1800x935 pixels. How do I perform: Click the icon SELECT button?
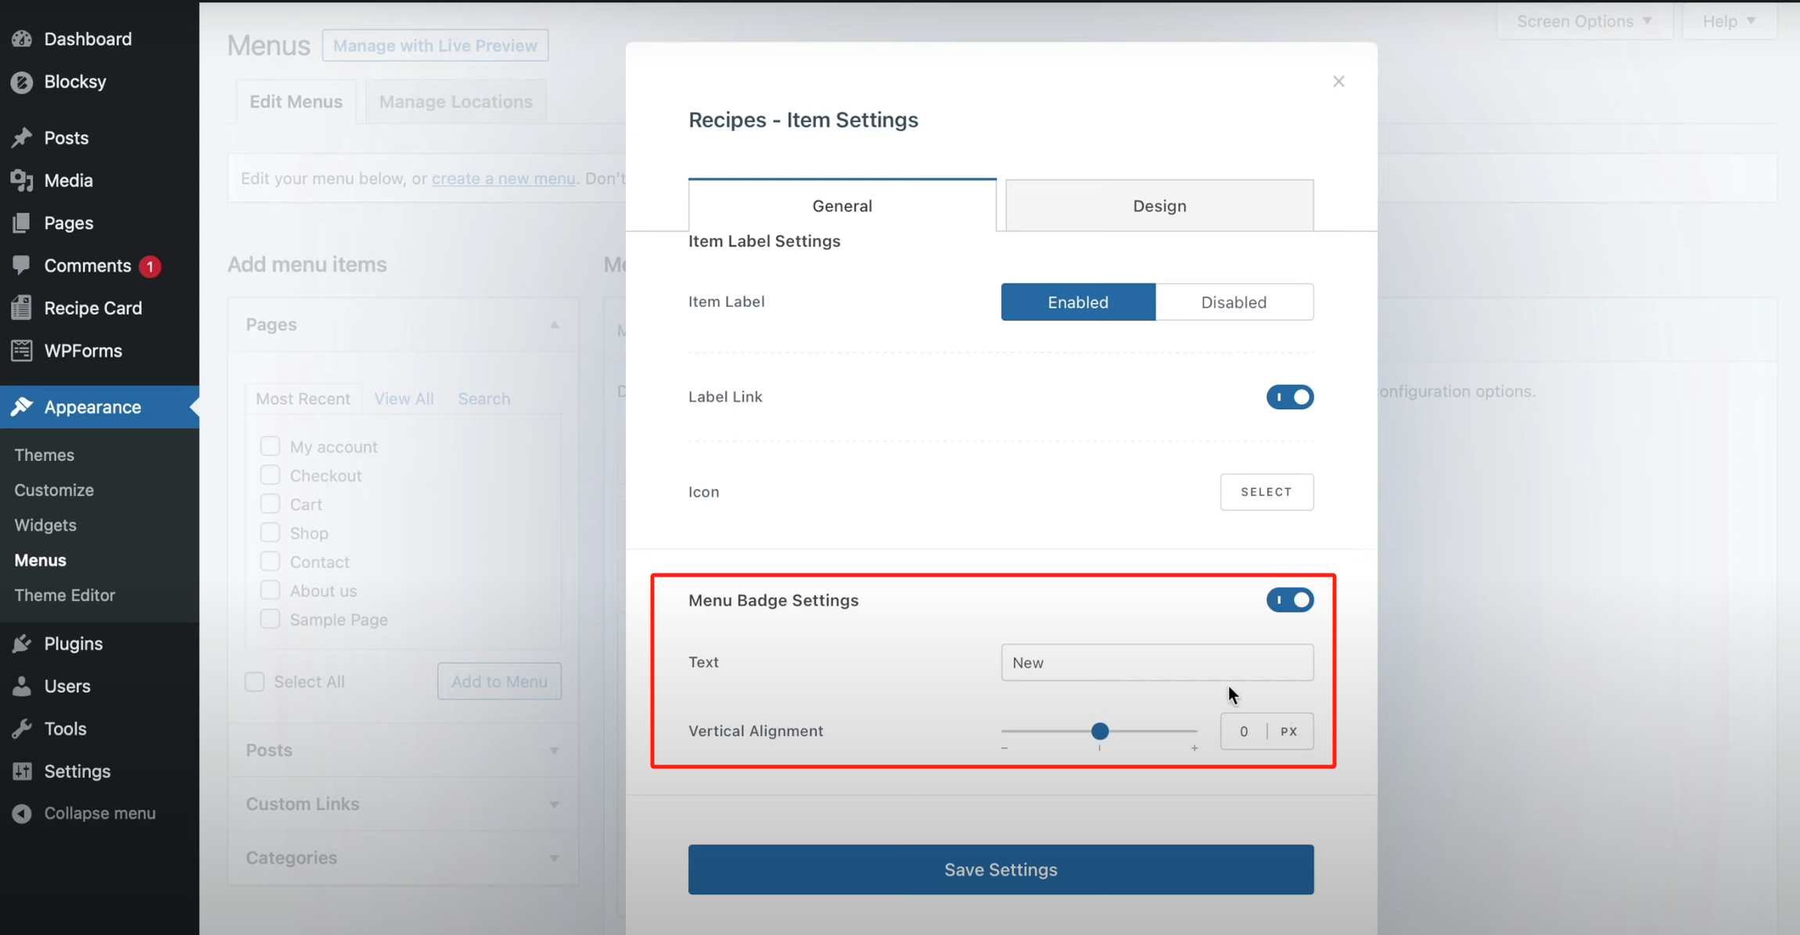(x=1266, y=492)
